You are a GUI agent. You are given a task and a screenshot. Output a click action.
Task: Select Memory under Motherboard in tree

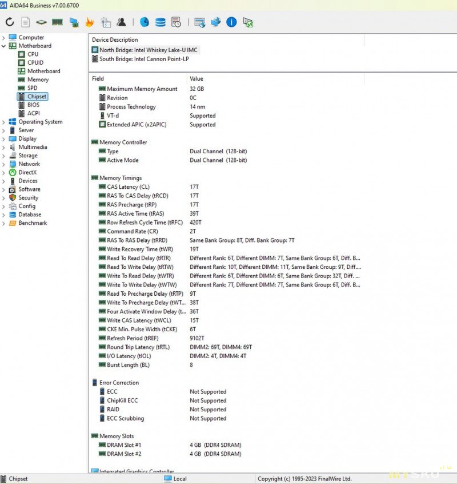pos(38,80)
